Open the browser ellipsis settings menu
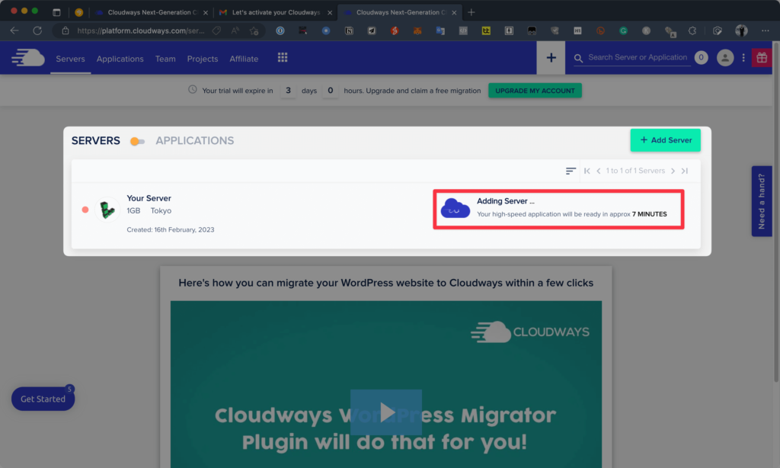Image resolution: width=780 pixels, height=468 pixels. pos(765,30)
